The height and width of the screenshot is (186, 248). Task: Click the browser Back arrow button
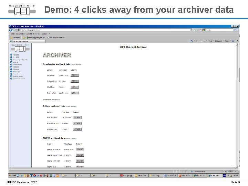(x=10, y=30)
